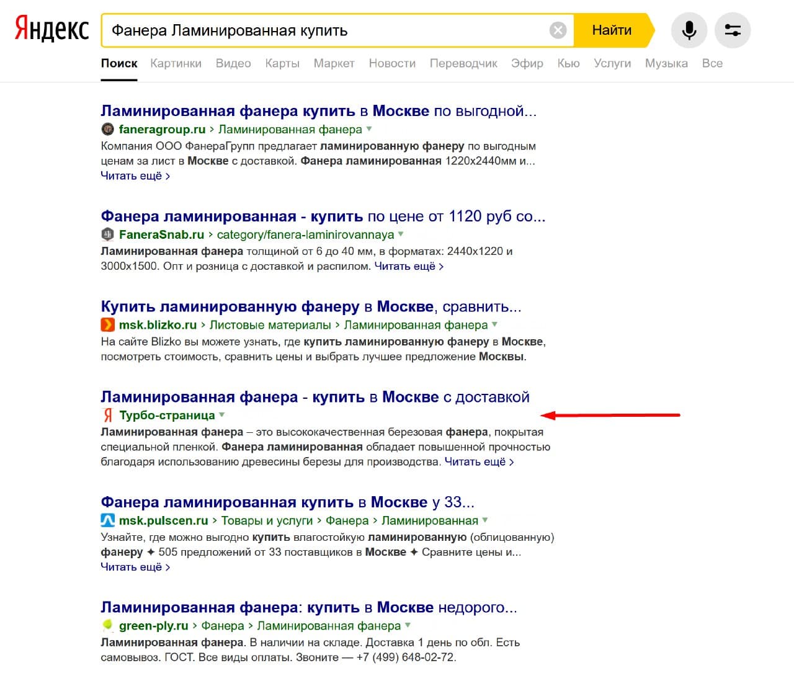Click the msk.blizko.ru orange favicon
Image resolution: width=794 pixels, height=681 pixels.
107,324
